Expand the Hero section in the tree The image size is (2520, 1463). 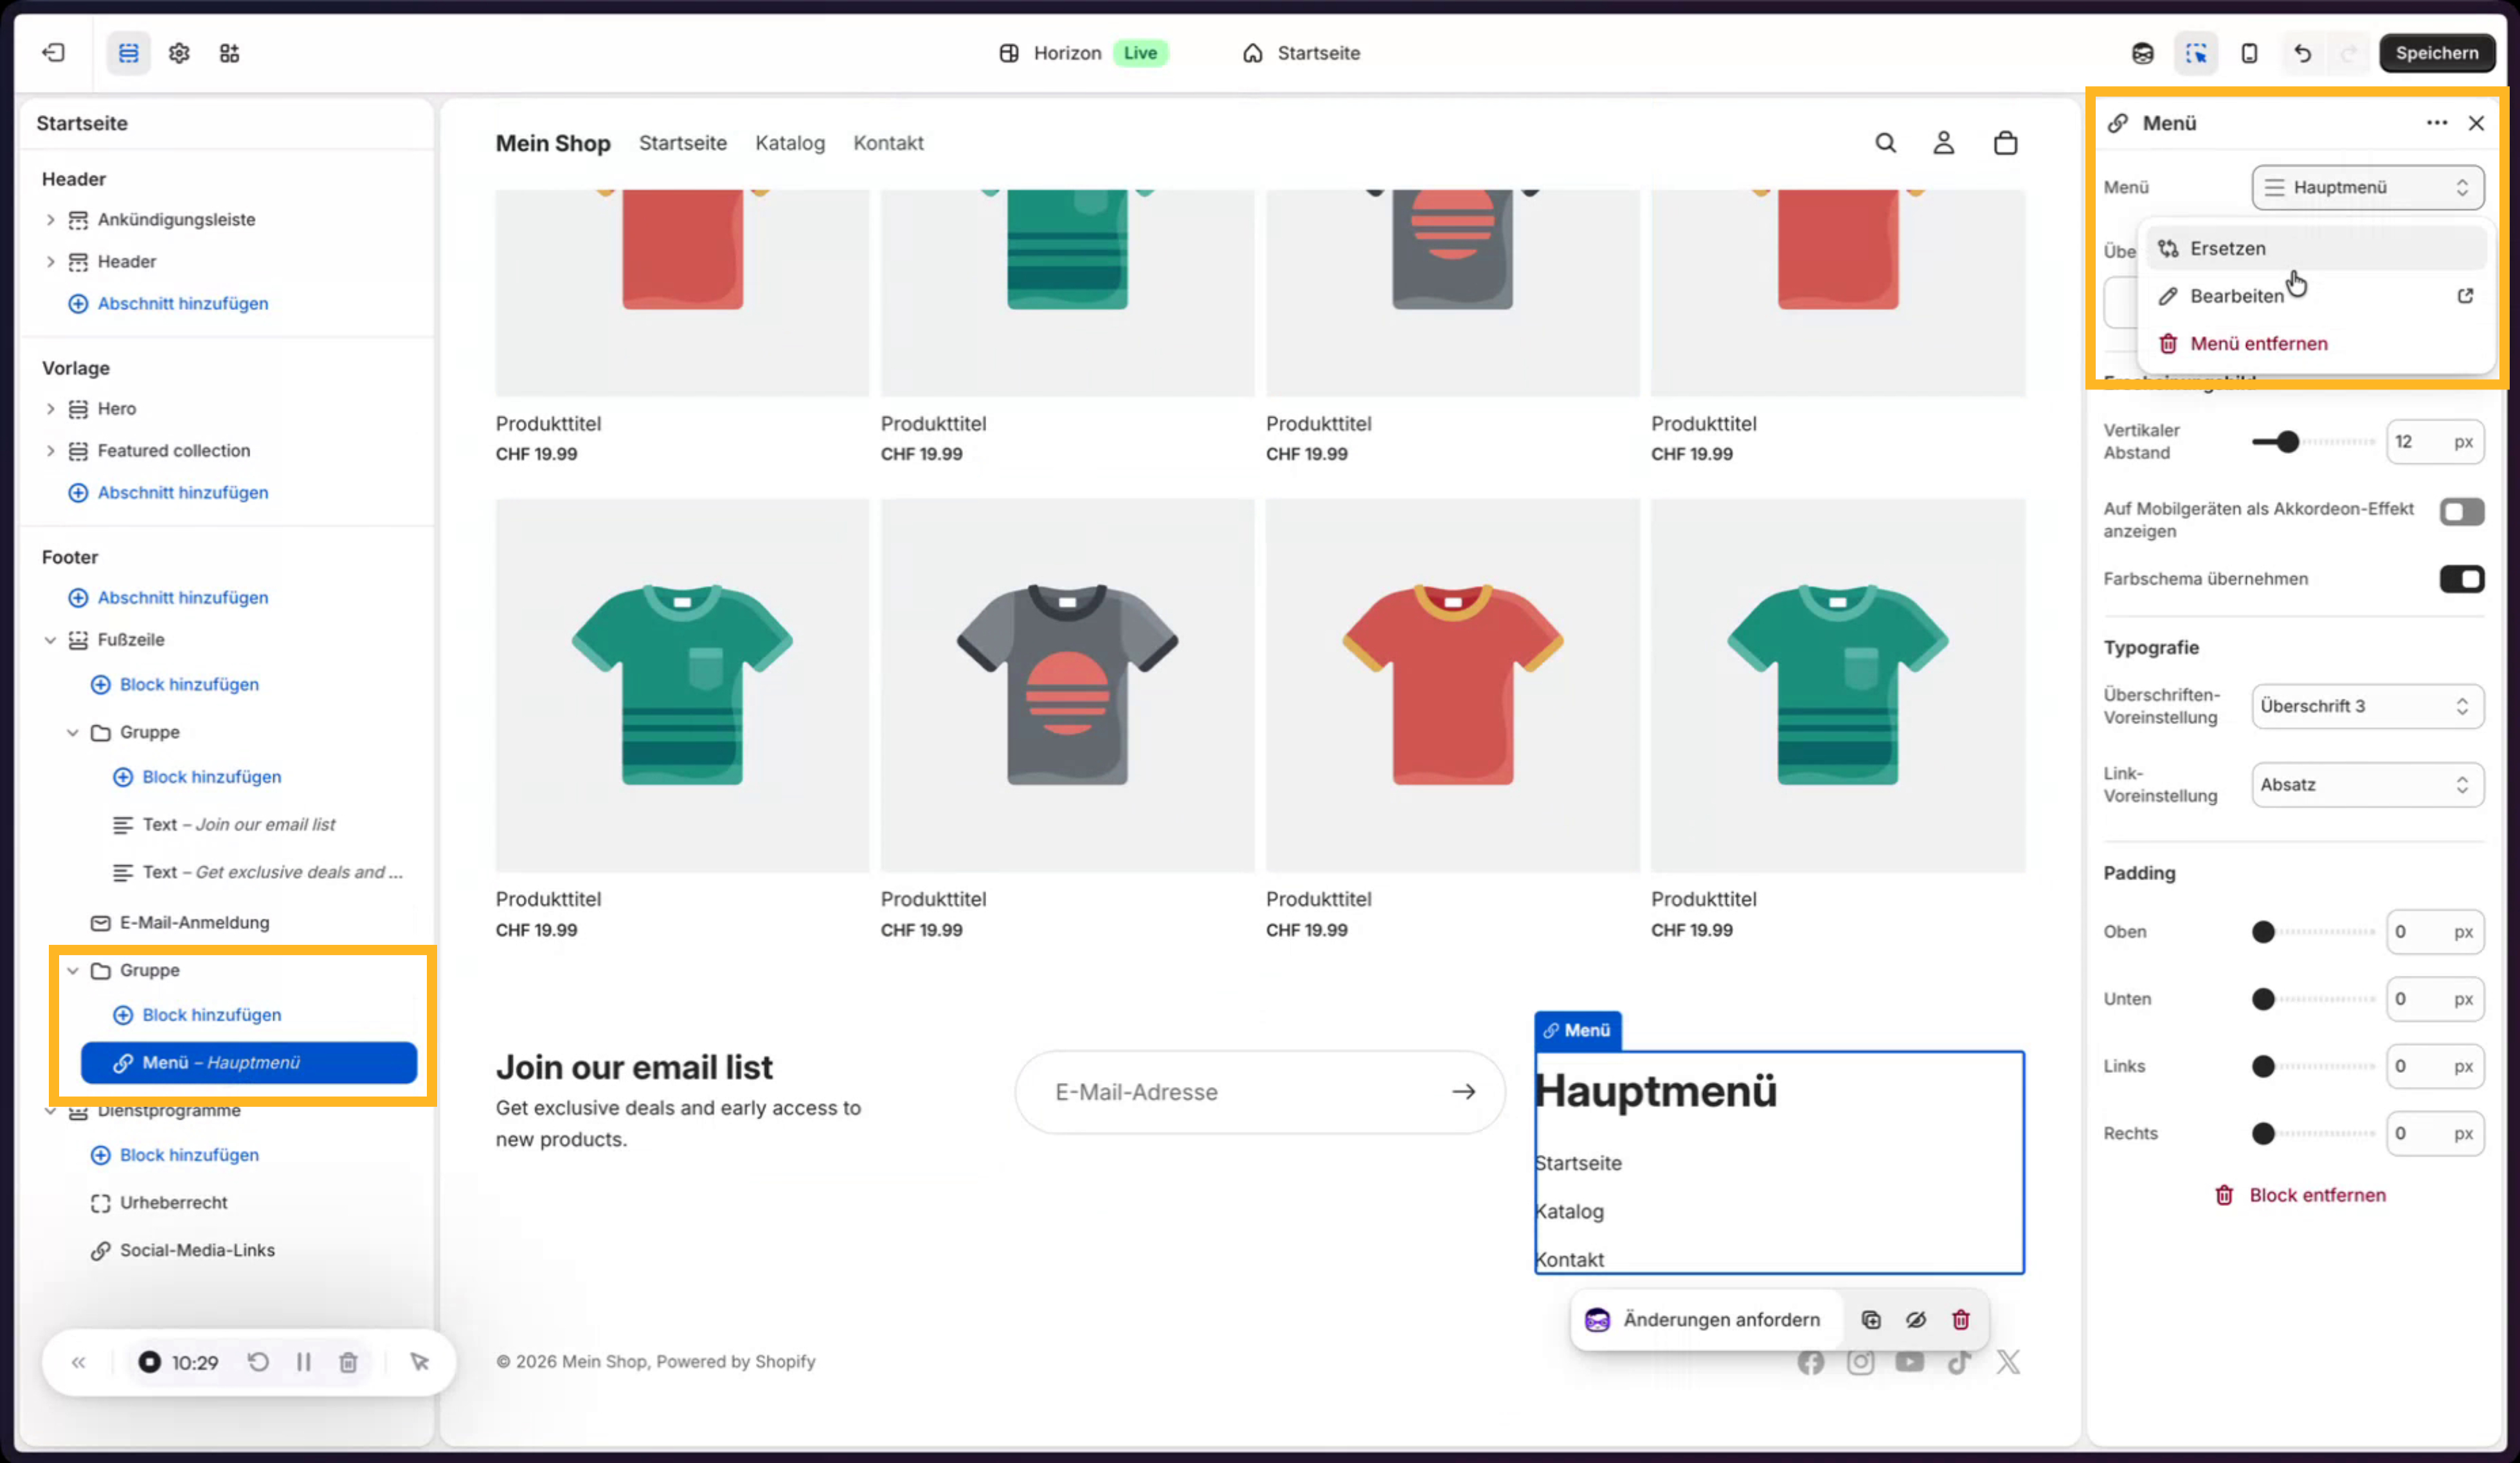(x=50, y=409)
